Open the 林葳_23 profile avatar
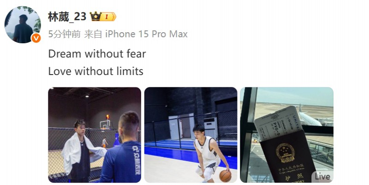The height and width of the screenshot is (185, 369). point(23,25)
